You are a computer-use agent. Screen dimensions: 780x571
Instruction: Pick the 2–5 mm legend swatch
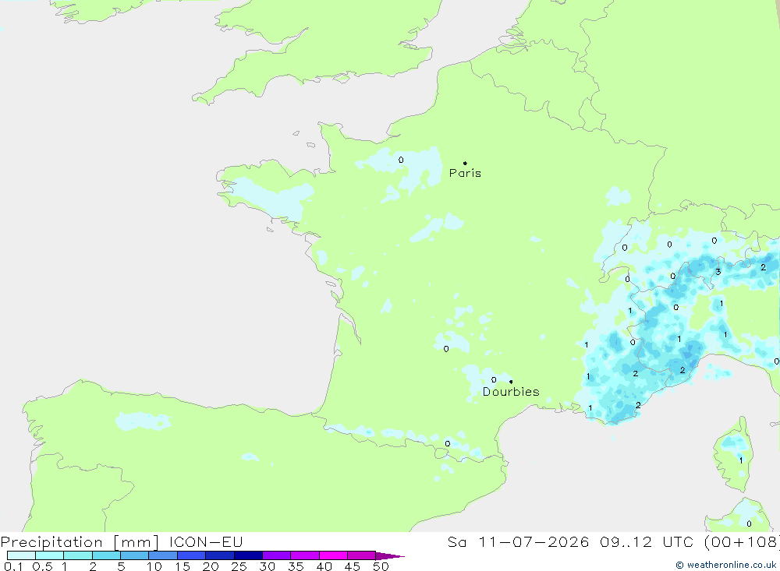[106, 555]
